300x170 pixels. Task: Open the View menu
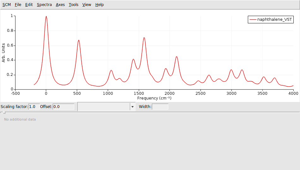87,5
